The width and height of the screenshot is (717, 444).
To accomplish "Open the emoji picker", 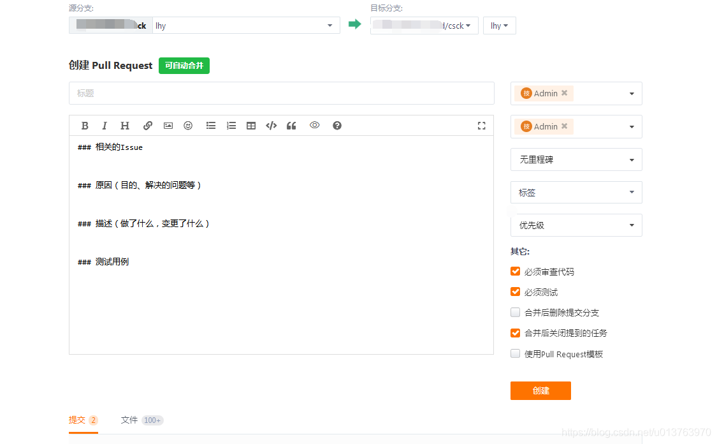I will tap(188, 126).
